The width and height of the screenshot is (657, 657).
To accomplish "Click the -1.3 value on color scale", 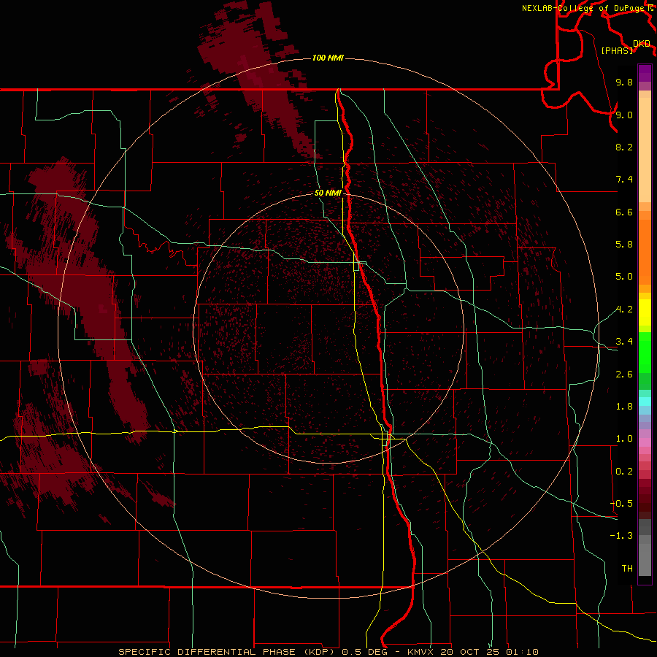I will click(x=621, y=536).
